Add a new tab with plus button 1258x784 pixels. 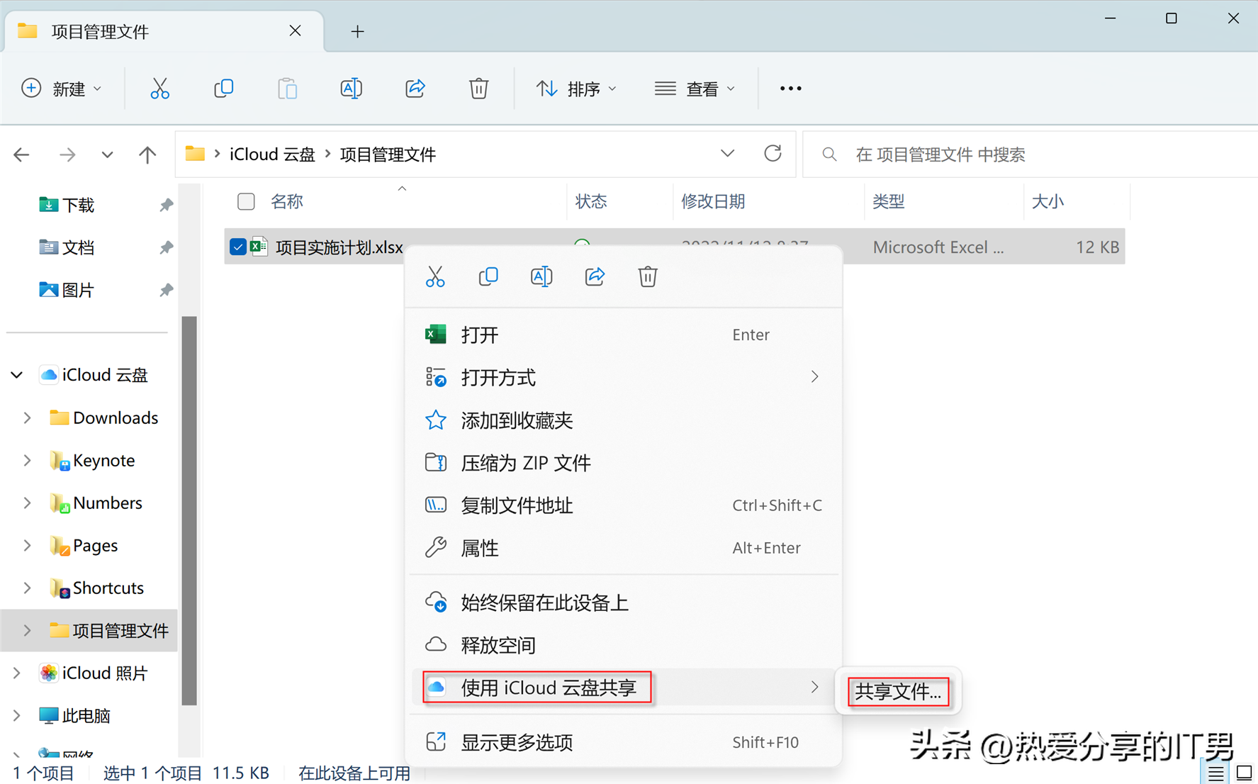coord(357,31)
